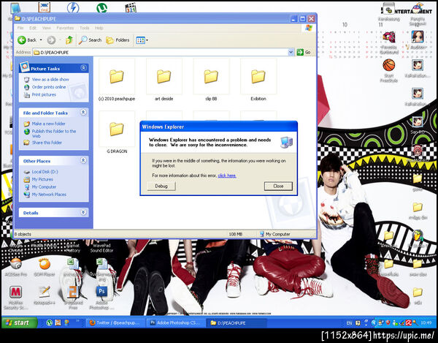The width and height of the screenshot is (438, 343).
Task: Click the 'click here' error information link
Action: tap(227, 176)
